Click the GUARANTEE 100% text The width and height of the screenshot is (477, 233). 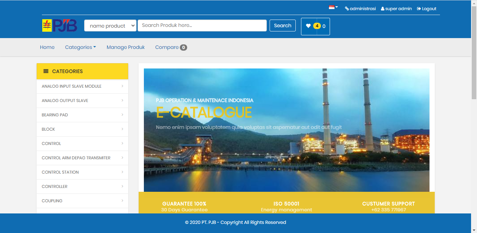184,204
